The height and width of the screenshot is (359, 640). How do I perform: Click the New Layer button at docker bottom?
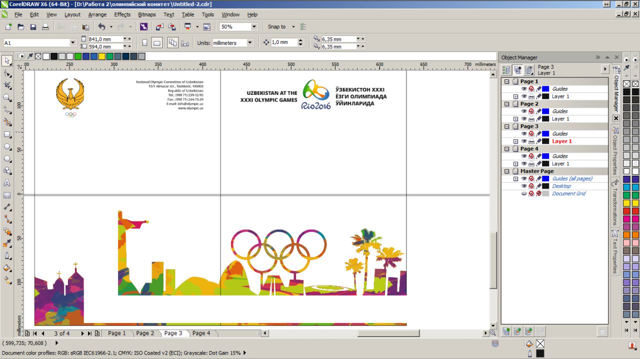(x=506, y=331)
